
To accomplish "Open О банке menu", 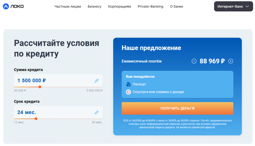I will [177, 6].
